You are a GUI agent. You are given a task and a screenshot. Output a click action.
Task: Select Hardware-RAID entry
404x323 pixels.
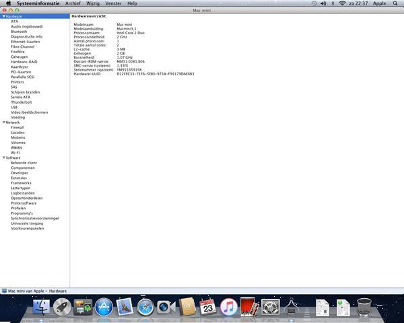[24, 62]
